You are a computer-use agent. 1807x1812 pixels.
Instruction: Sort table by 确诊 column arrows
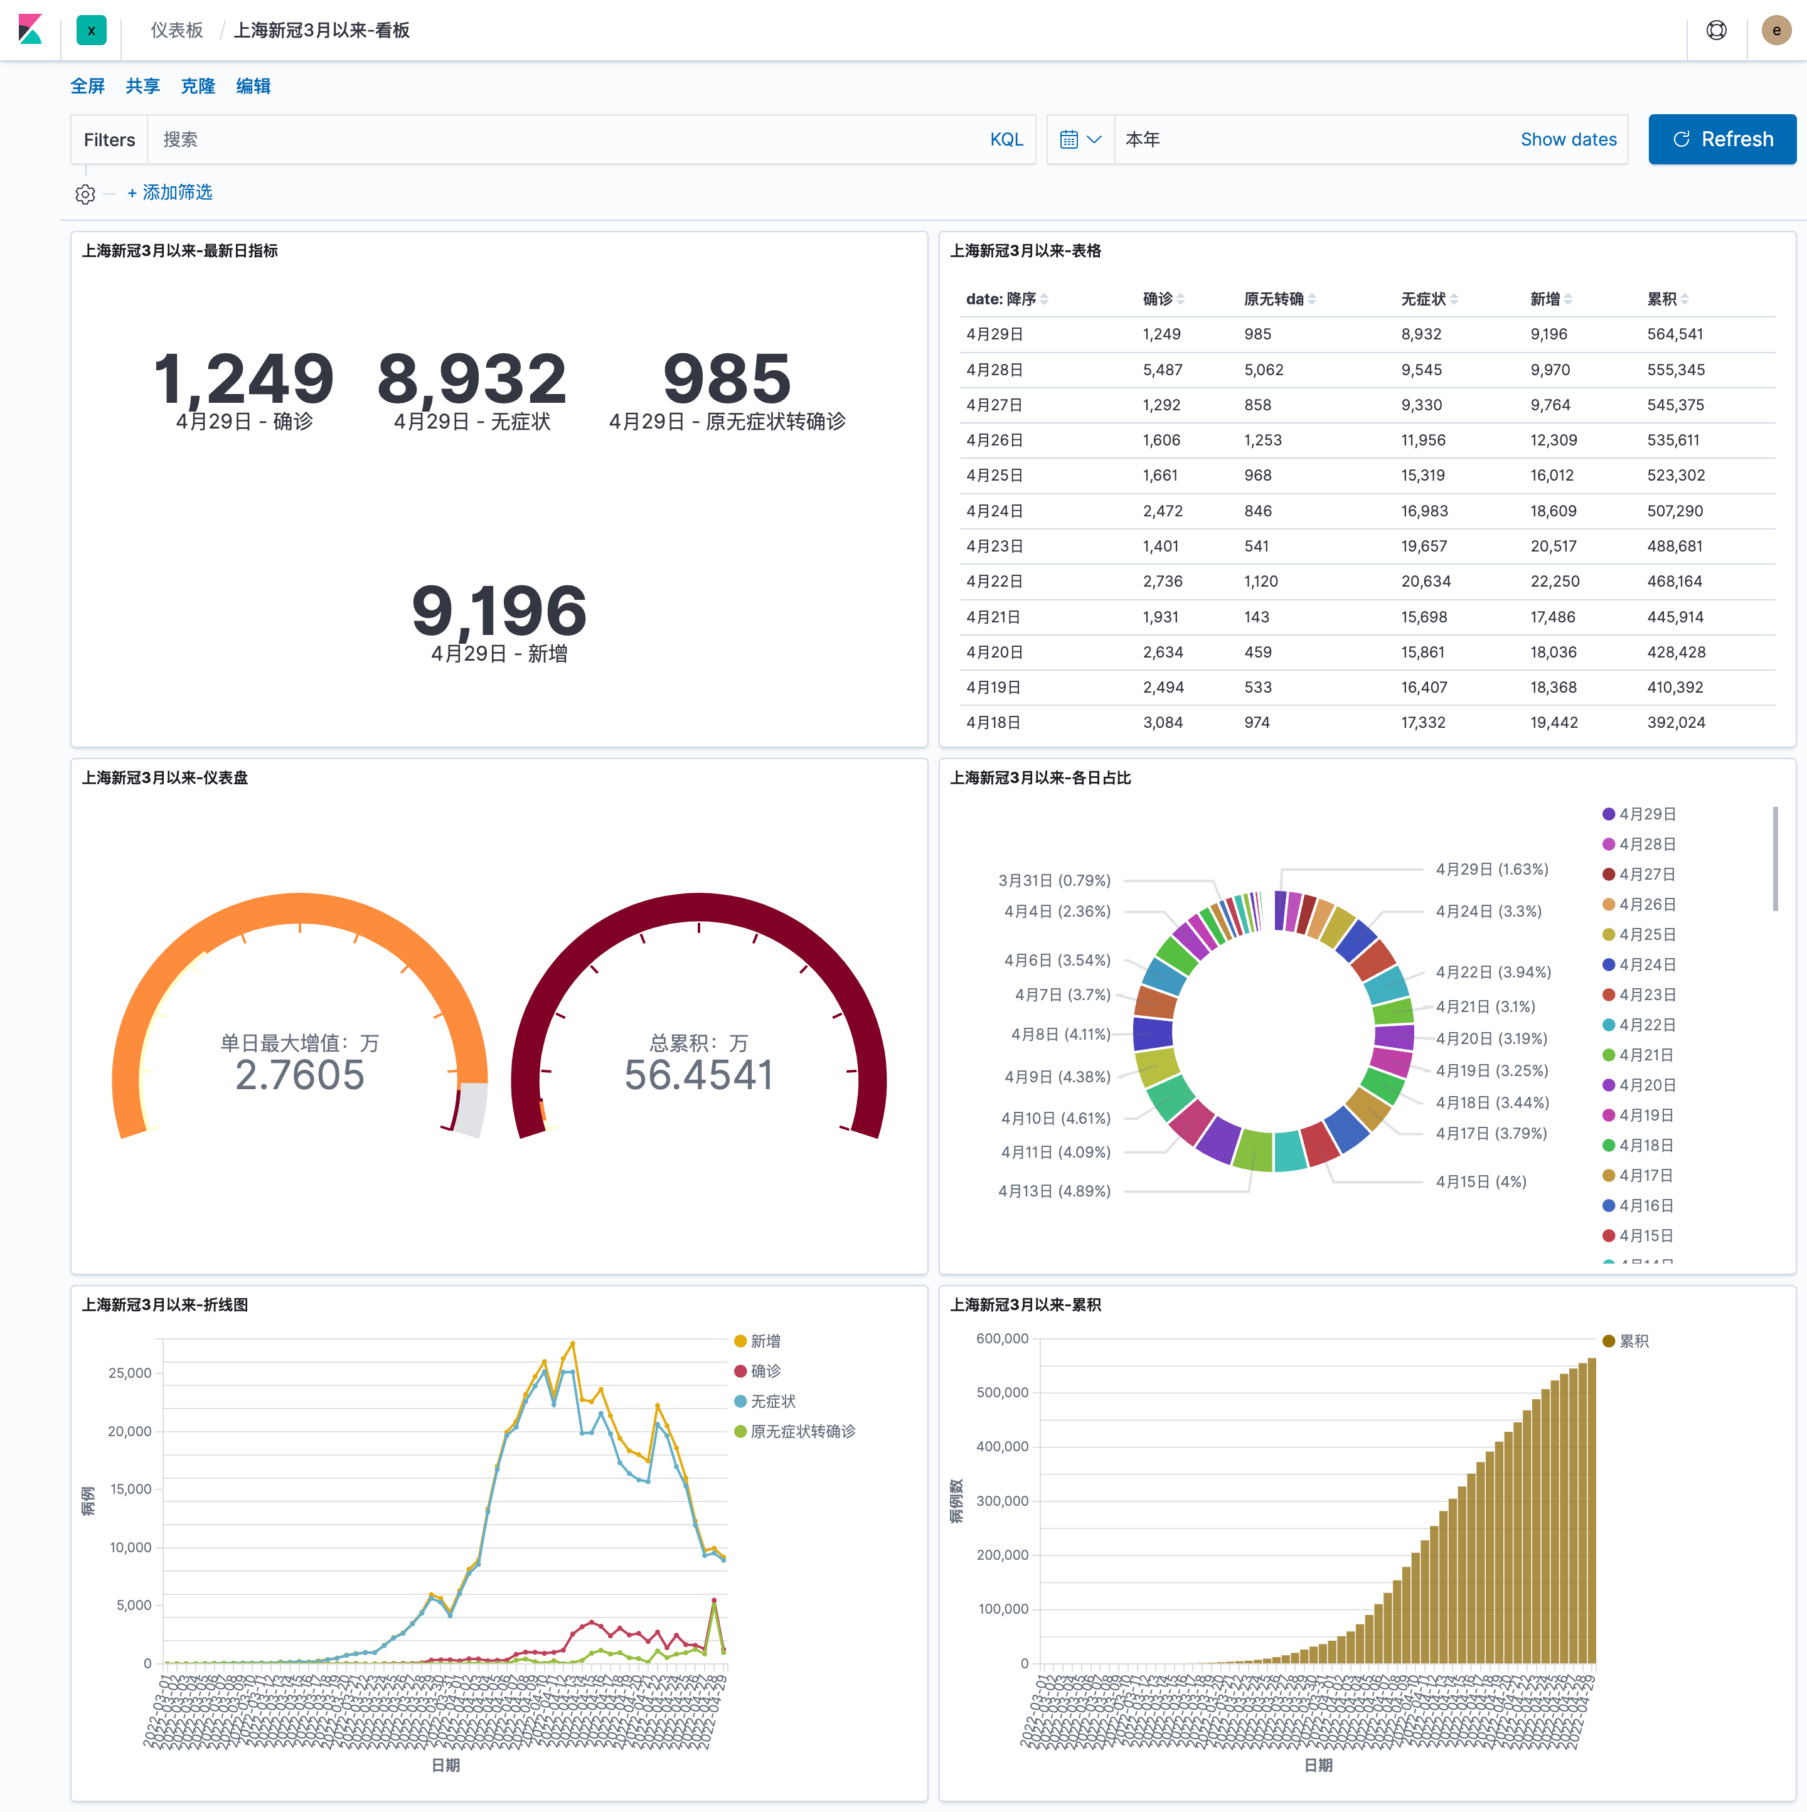(x=1181, y=299)
